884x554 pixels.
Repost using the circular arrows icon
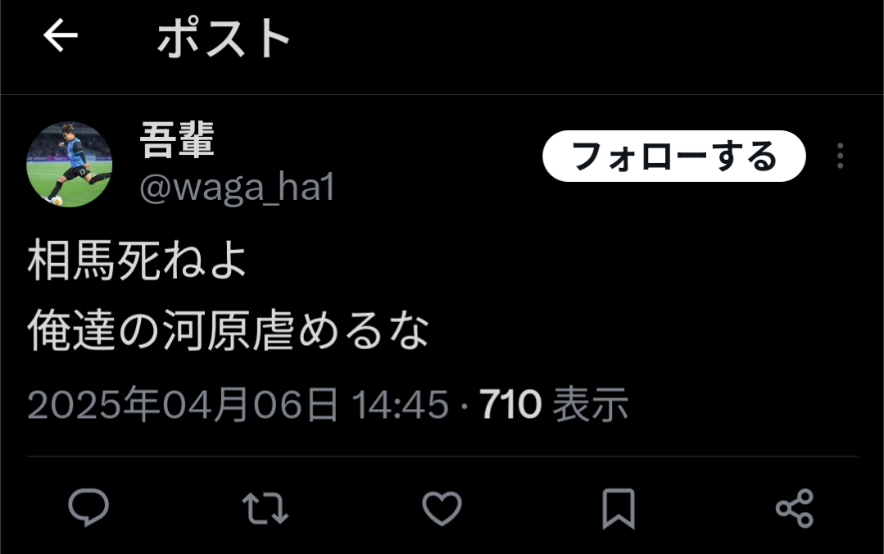point(265,508)
